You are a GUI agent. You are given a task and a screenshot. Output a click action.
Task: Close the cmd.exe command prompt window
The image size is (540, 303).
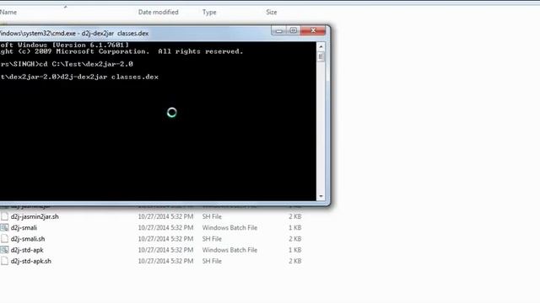pos(313,30)
